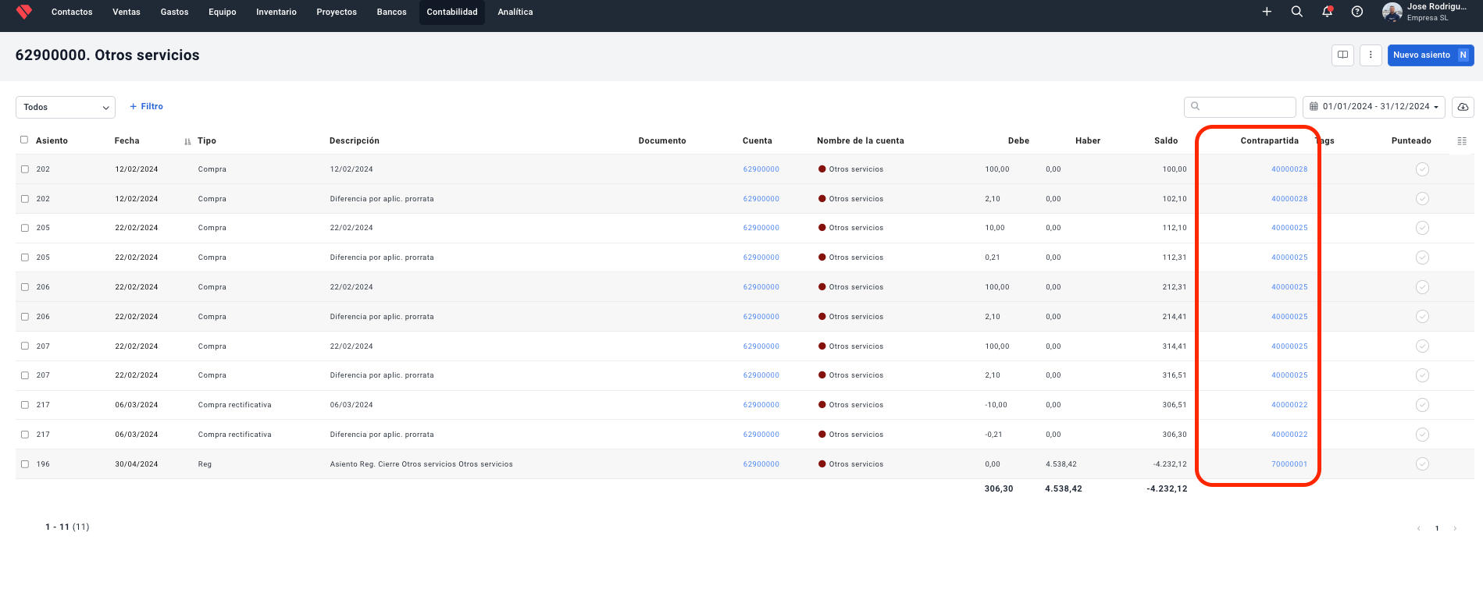Open Analítica menu
1483x593 pixels.
515,12
